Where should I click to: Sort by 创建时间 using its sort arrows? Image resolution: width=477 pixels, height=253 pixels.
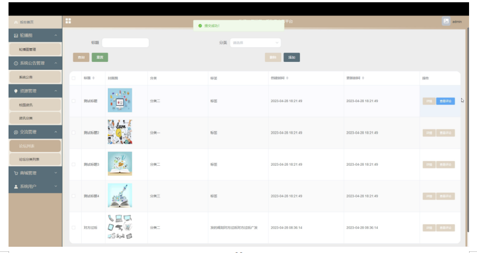(287, 78)
